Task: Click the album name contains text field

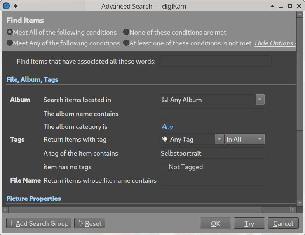Action: click(212, 114)
